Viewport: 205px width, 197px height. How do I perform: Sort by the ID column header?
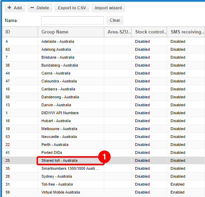tap(20, 32)
